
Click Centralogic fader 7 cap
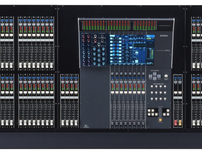tap(139, 123)
